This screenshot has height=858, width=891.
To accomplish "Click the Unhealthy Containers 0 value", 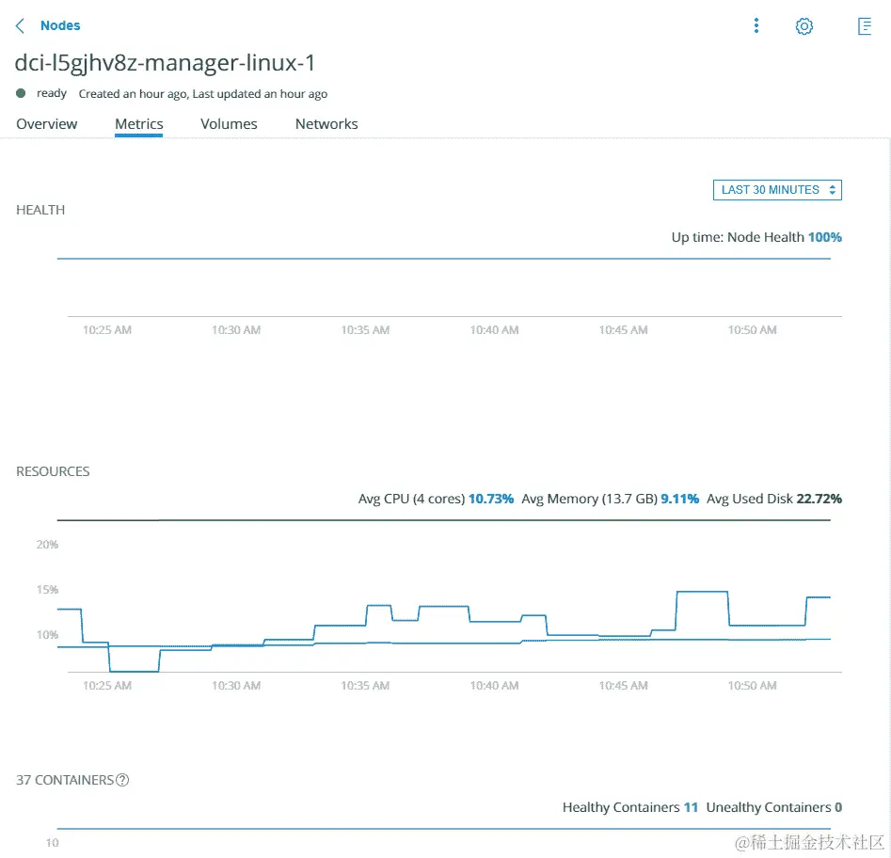I will pos(838,807).
